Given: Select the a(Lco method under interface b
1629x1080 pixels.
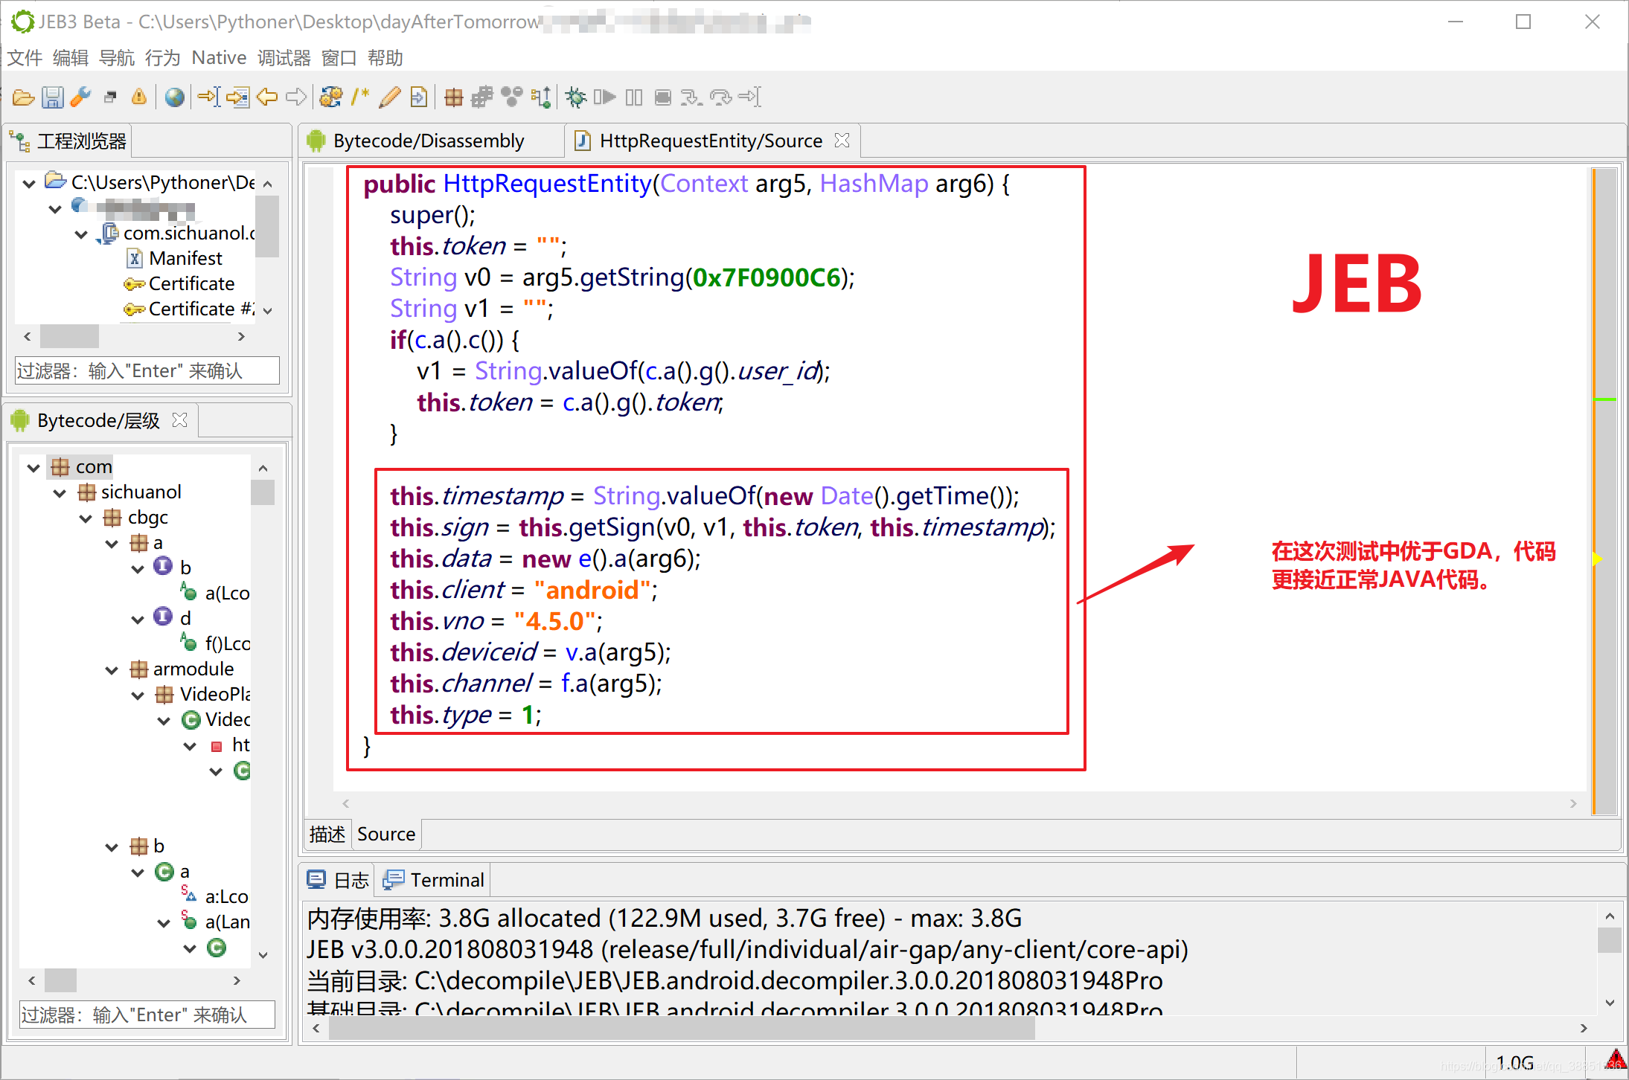Looking at the screenshot, I should click(x=216, y=593).
